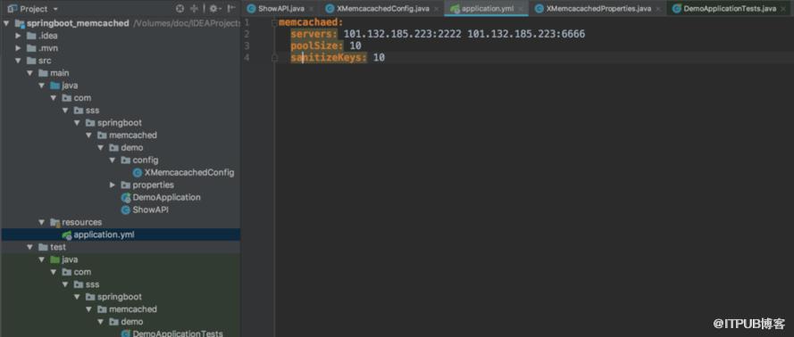Toggle code fold marker on line 1
The height and width of the screenshot is (337, 794).
pos(274,23)
